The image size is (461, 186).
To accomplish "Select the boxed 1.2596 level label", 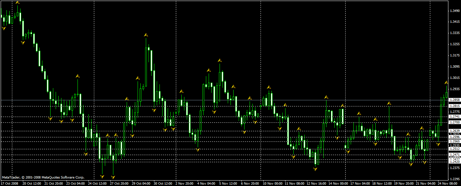I will 455,137.
